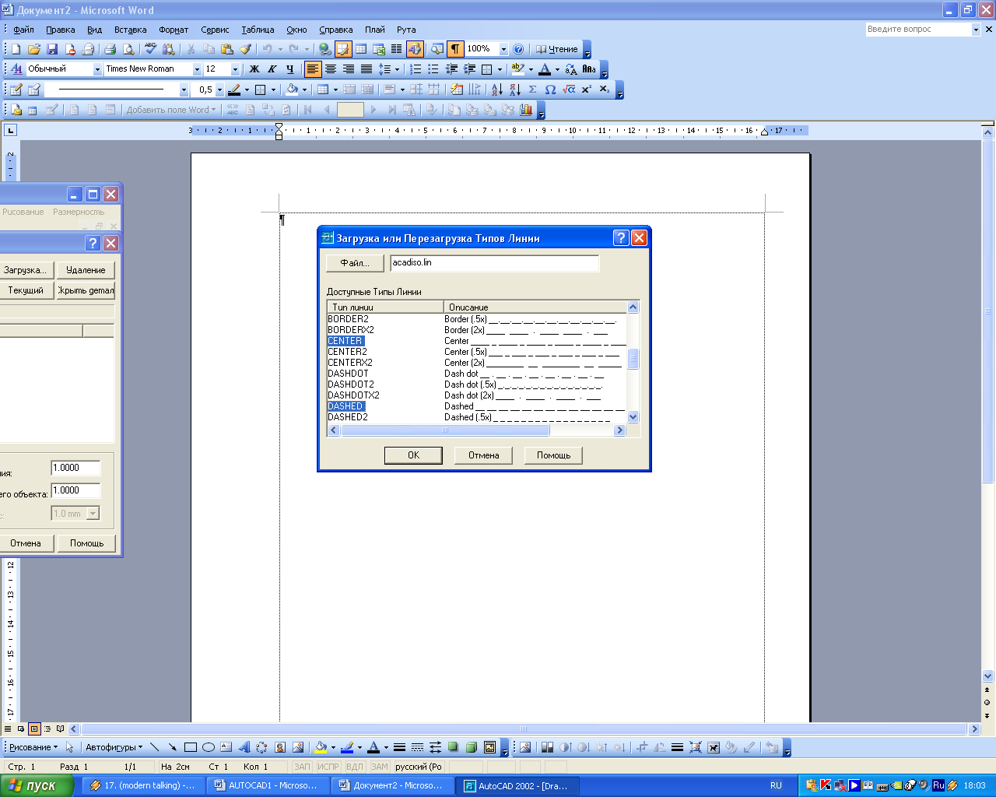
Task: Insert a text box from Drawing toolbar
Action: pos(226,747)
